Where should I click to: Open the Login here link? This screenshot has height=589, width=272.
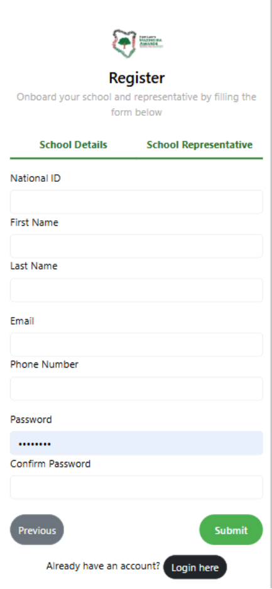pyautogui.click(x=195, y=567)
